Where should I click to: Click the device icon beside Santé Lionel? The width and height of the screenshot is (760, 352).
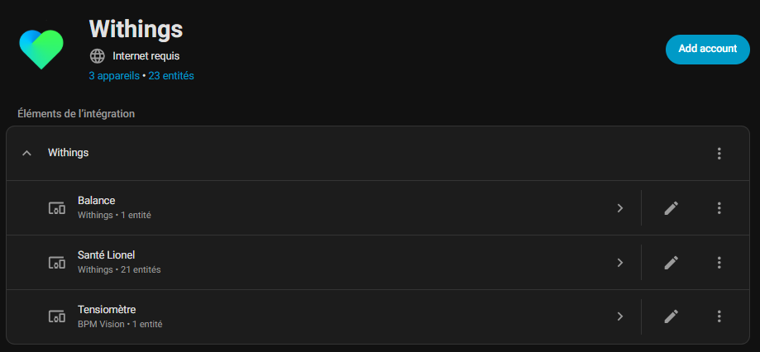coord(57,263)
